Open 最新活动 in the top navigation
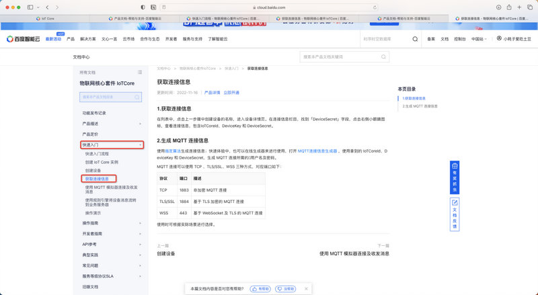 pyautogui.click(x=53, y=39)
